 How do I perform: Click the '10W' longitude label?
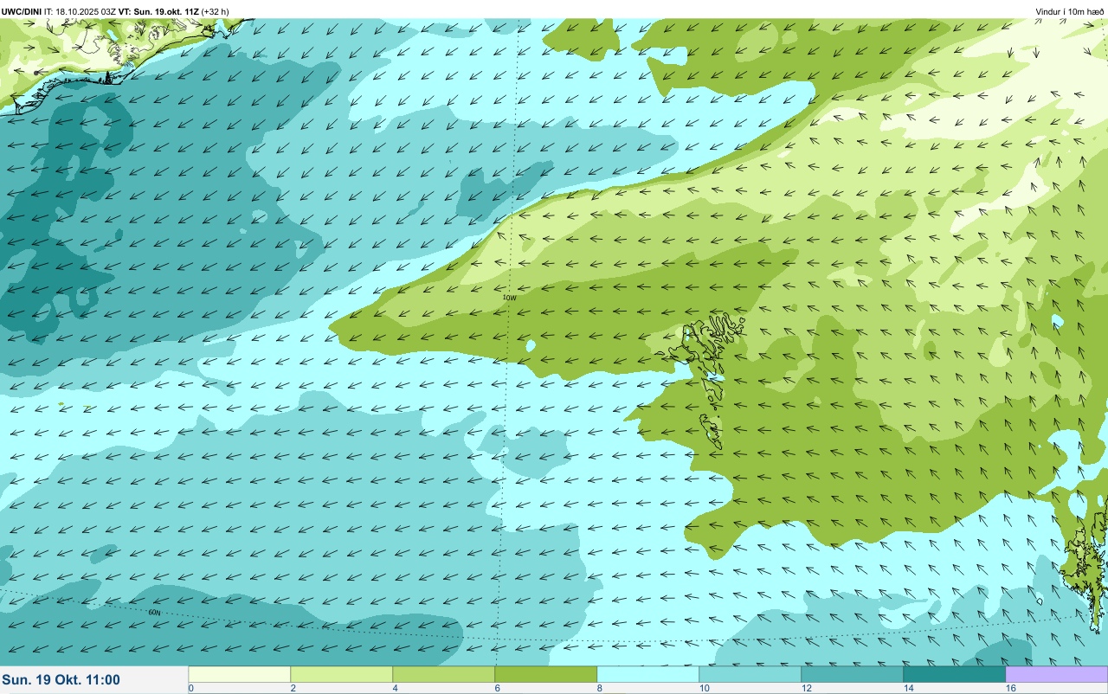[509, 298]
